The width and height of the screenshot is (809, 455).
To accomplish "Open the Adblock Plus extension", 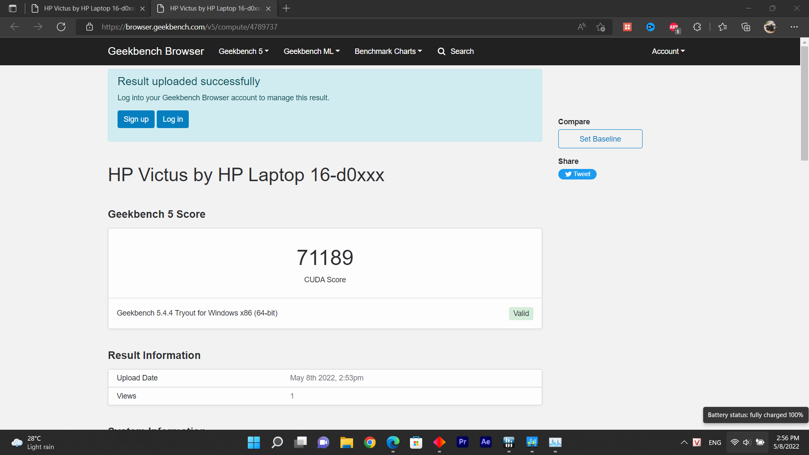I will tap(674, 28).
